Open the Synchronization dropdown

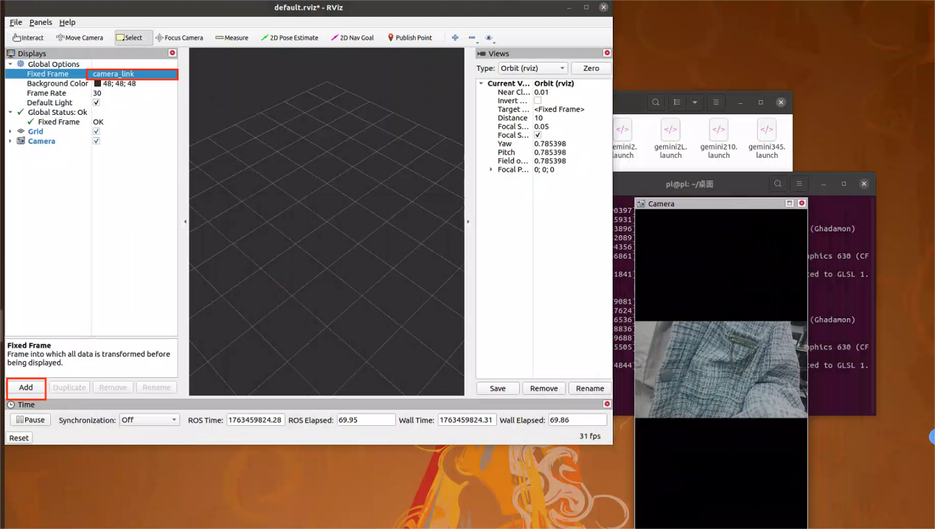click(149, 420)
